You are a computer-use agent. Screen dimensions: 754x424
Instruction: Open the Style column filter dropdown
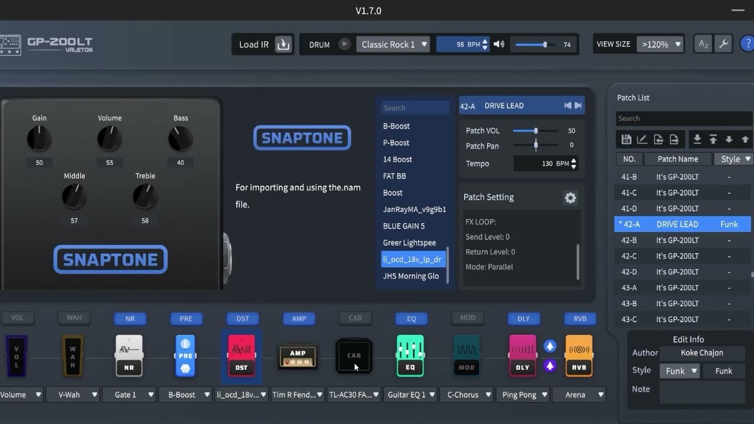pos(733,159)
